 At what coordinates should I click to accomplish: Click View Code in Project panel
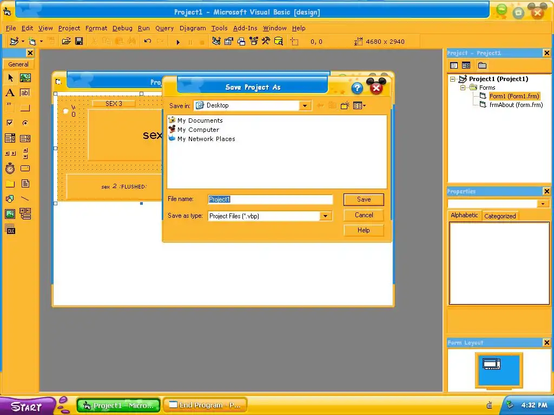click(454, 65)
